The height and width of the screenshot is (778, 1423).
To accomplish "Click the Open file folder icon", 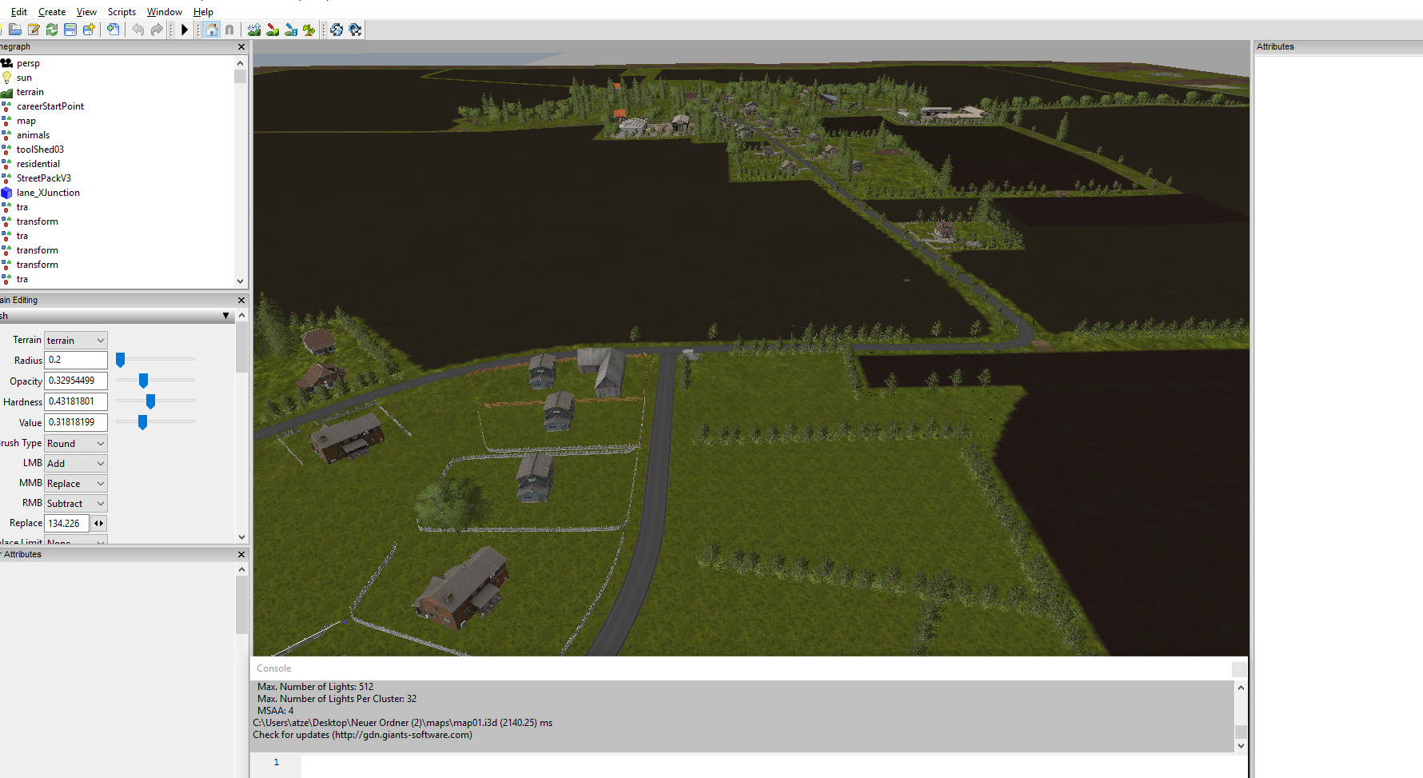I will coord(15,30).
